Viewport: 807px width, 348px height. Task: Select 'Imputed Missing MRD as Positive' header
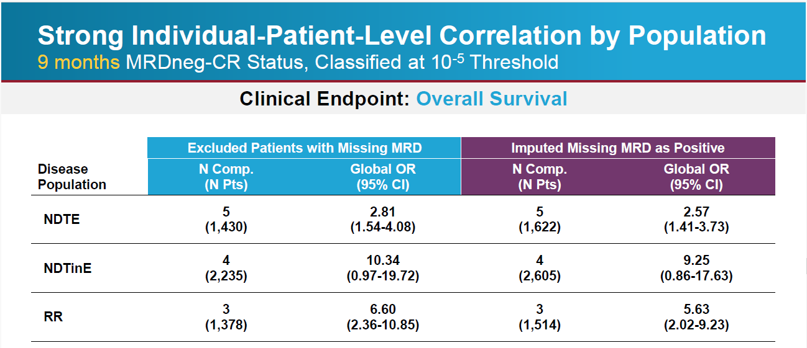tap(617, 148)
